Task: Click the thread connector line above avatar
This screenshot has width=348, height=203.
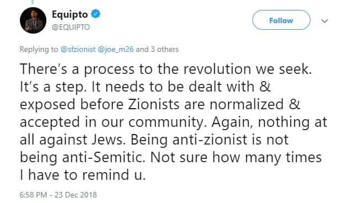Action: (33, 2)
